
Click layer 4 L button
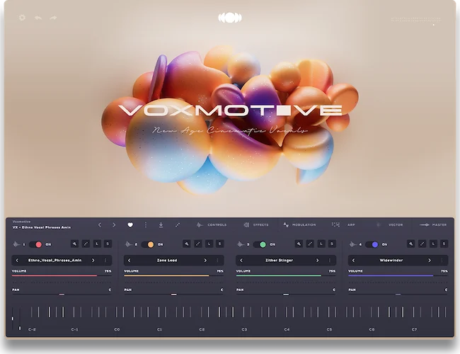coord(433,244)
